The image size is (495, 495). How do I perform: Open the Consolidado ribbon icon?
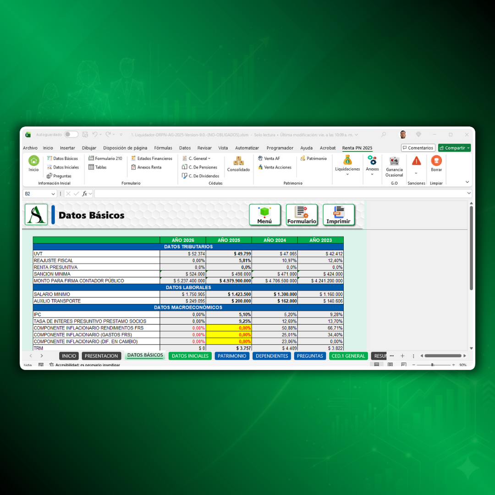click(238, 161)
